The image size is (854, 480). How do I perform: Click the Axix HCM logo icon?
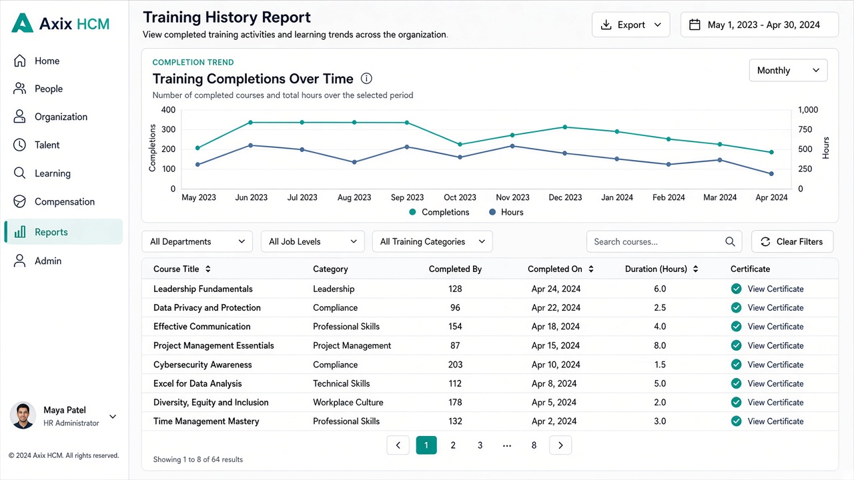click(23, 23)
